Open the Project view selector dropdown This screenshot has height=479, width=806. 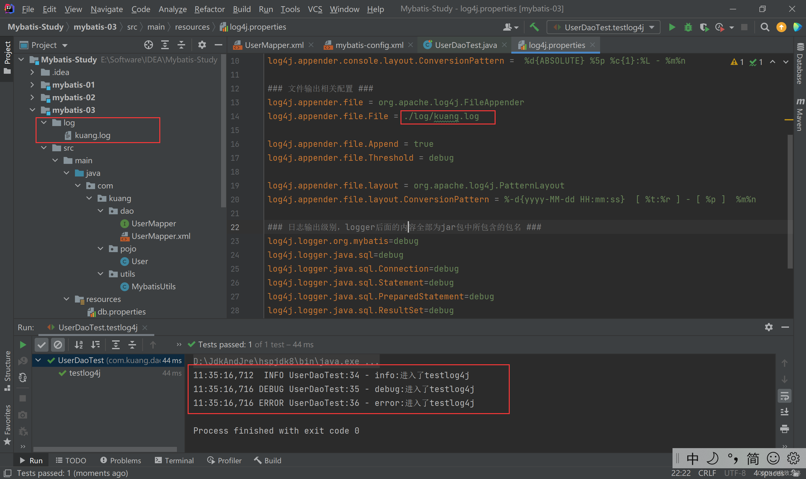tap(44, 45)
